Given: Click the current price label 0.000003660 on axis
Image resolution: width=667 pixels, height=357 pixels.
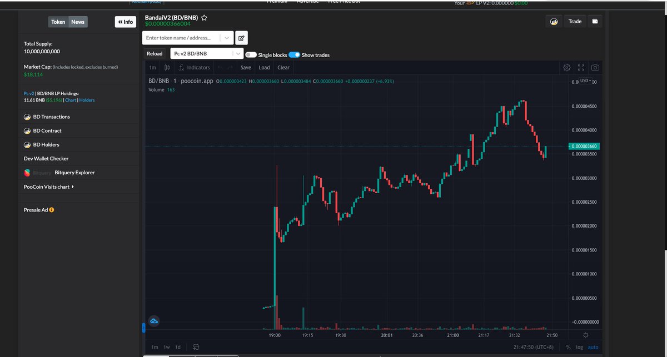Looking at the screenshot, I should [x=584, y=146].
